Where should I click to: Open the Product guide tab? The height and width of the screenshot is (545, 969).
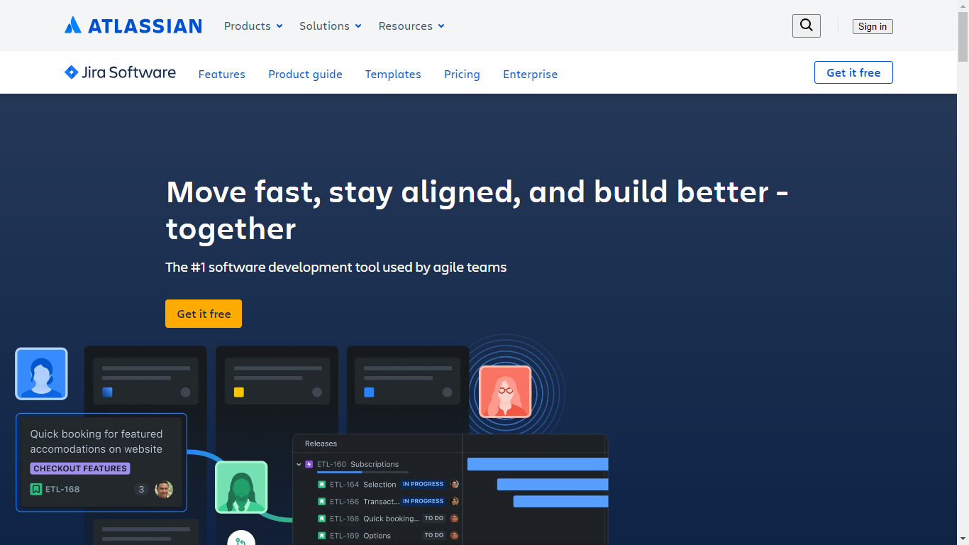click(305, 74)
